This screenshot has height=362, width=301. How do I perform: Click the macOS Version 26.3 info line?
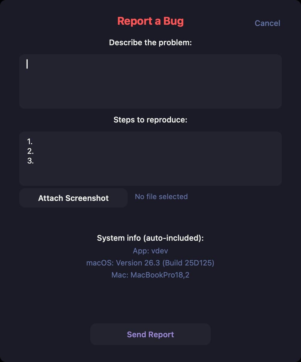(x=150, y=263)
